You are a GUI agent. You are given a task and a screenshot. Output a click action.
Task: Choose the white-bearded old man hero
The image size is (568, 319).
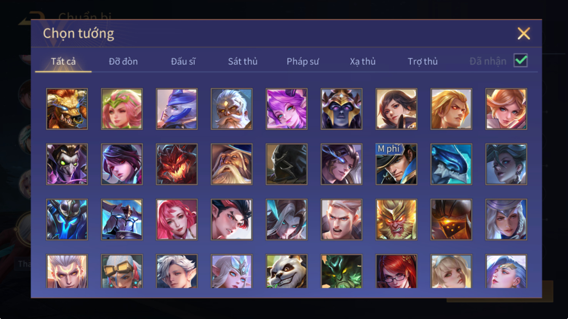232,109
